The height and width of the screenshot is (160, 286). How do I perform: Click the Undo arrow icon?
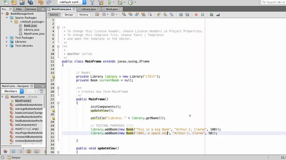point(41,2)
